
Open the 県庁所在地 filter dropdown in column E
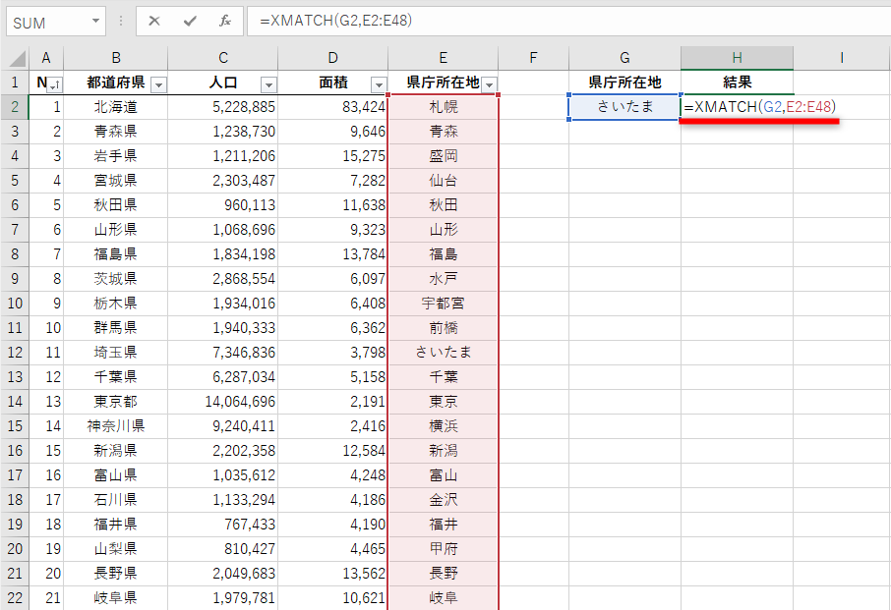(489, 85)
